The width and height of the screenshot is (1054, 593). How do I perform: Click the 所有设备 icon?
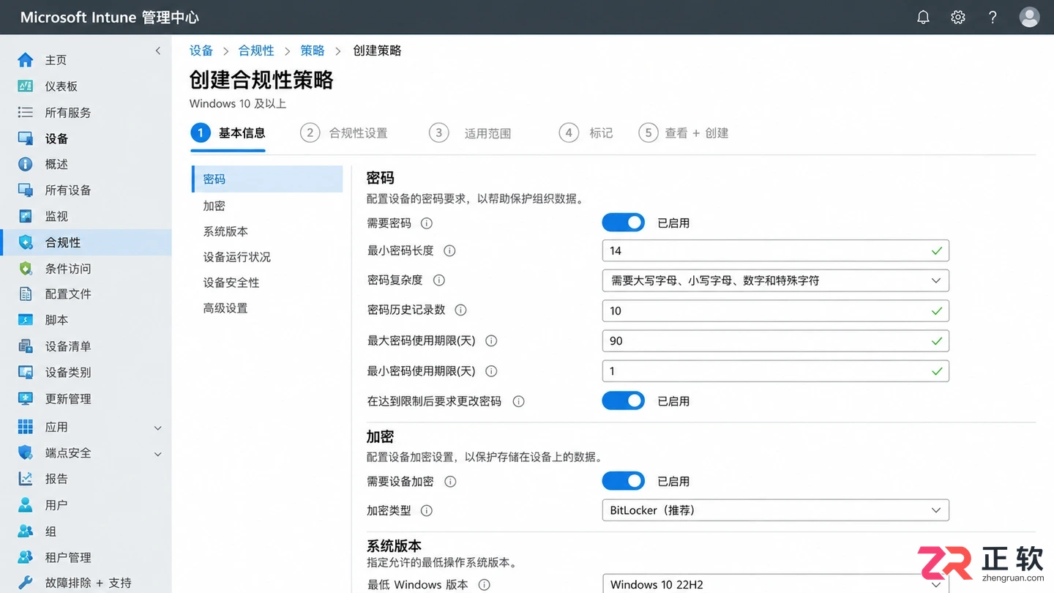(x=26, y=190)
